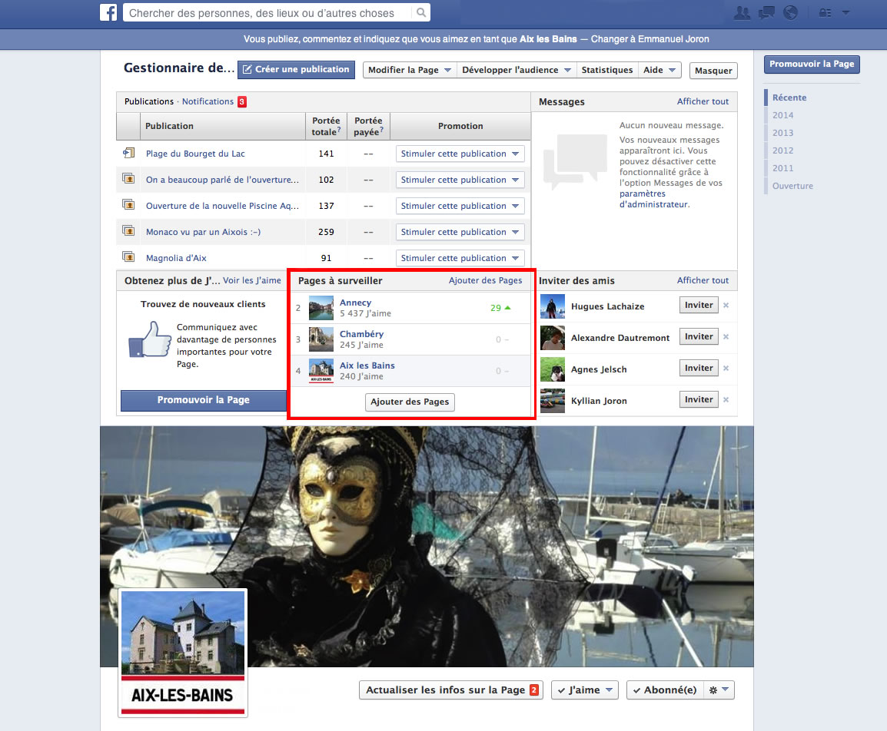Click the Facebook logo icon
Viewport: 887px width, 731px height.
pyautogui.click(x=108, y=13)
